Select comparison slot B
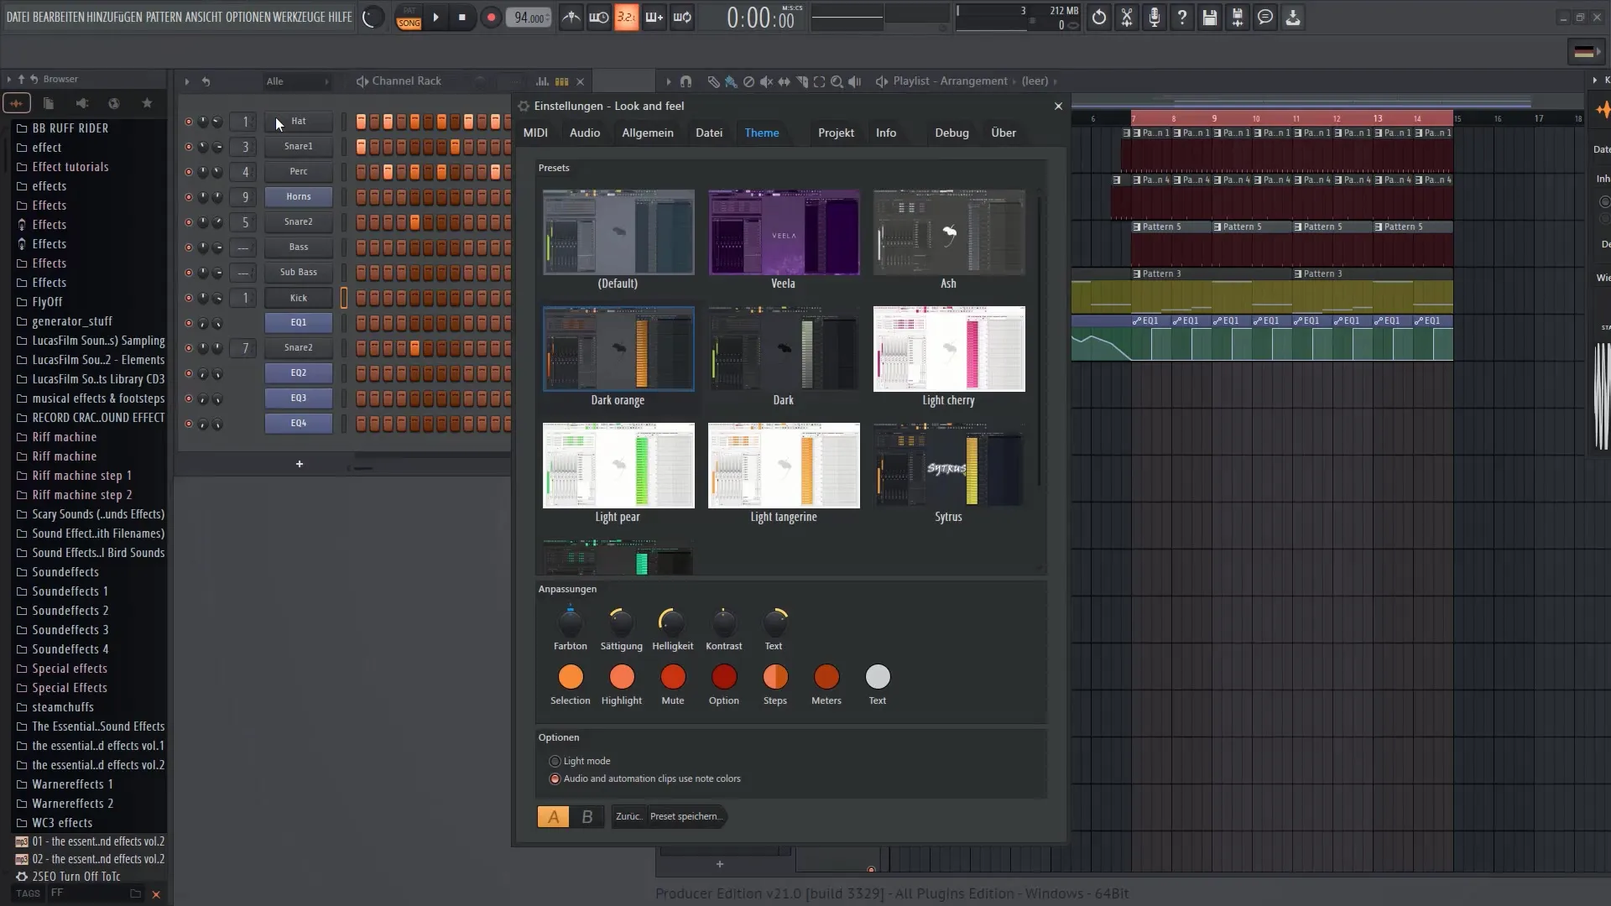This screenshot has width=1611, height=906. (x=587, y=817)
